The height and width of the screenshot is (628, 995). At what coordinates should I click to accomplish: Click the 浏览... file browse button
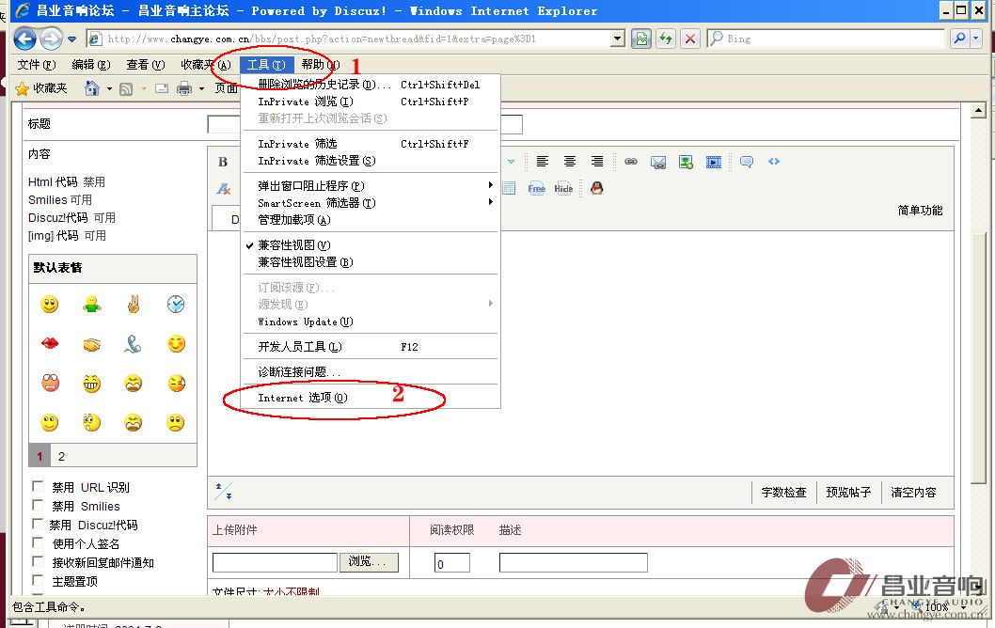pyautogui.click(x=370, y=562)
